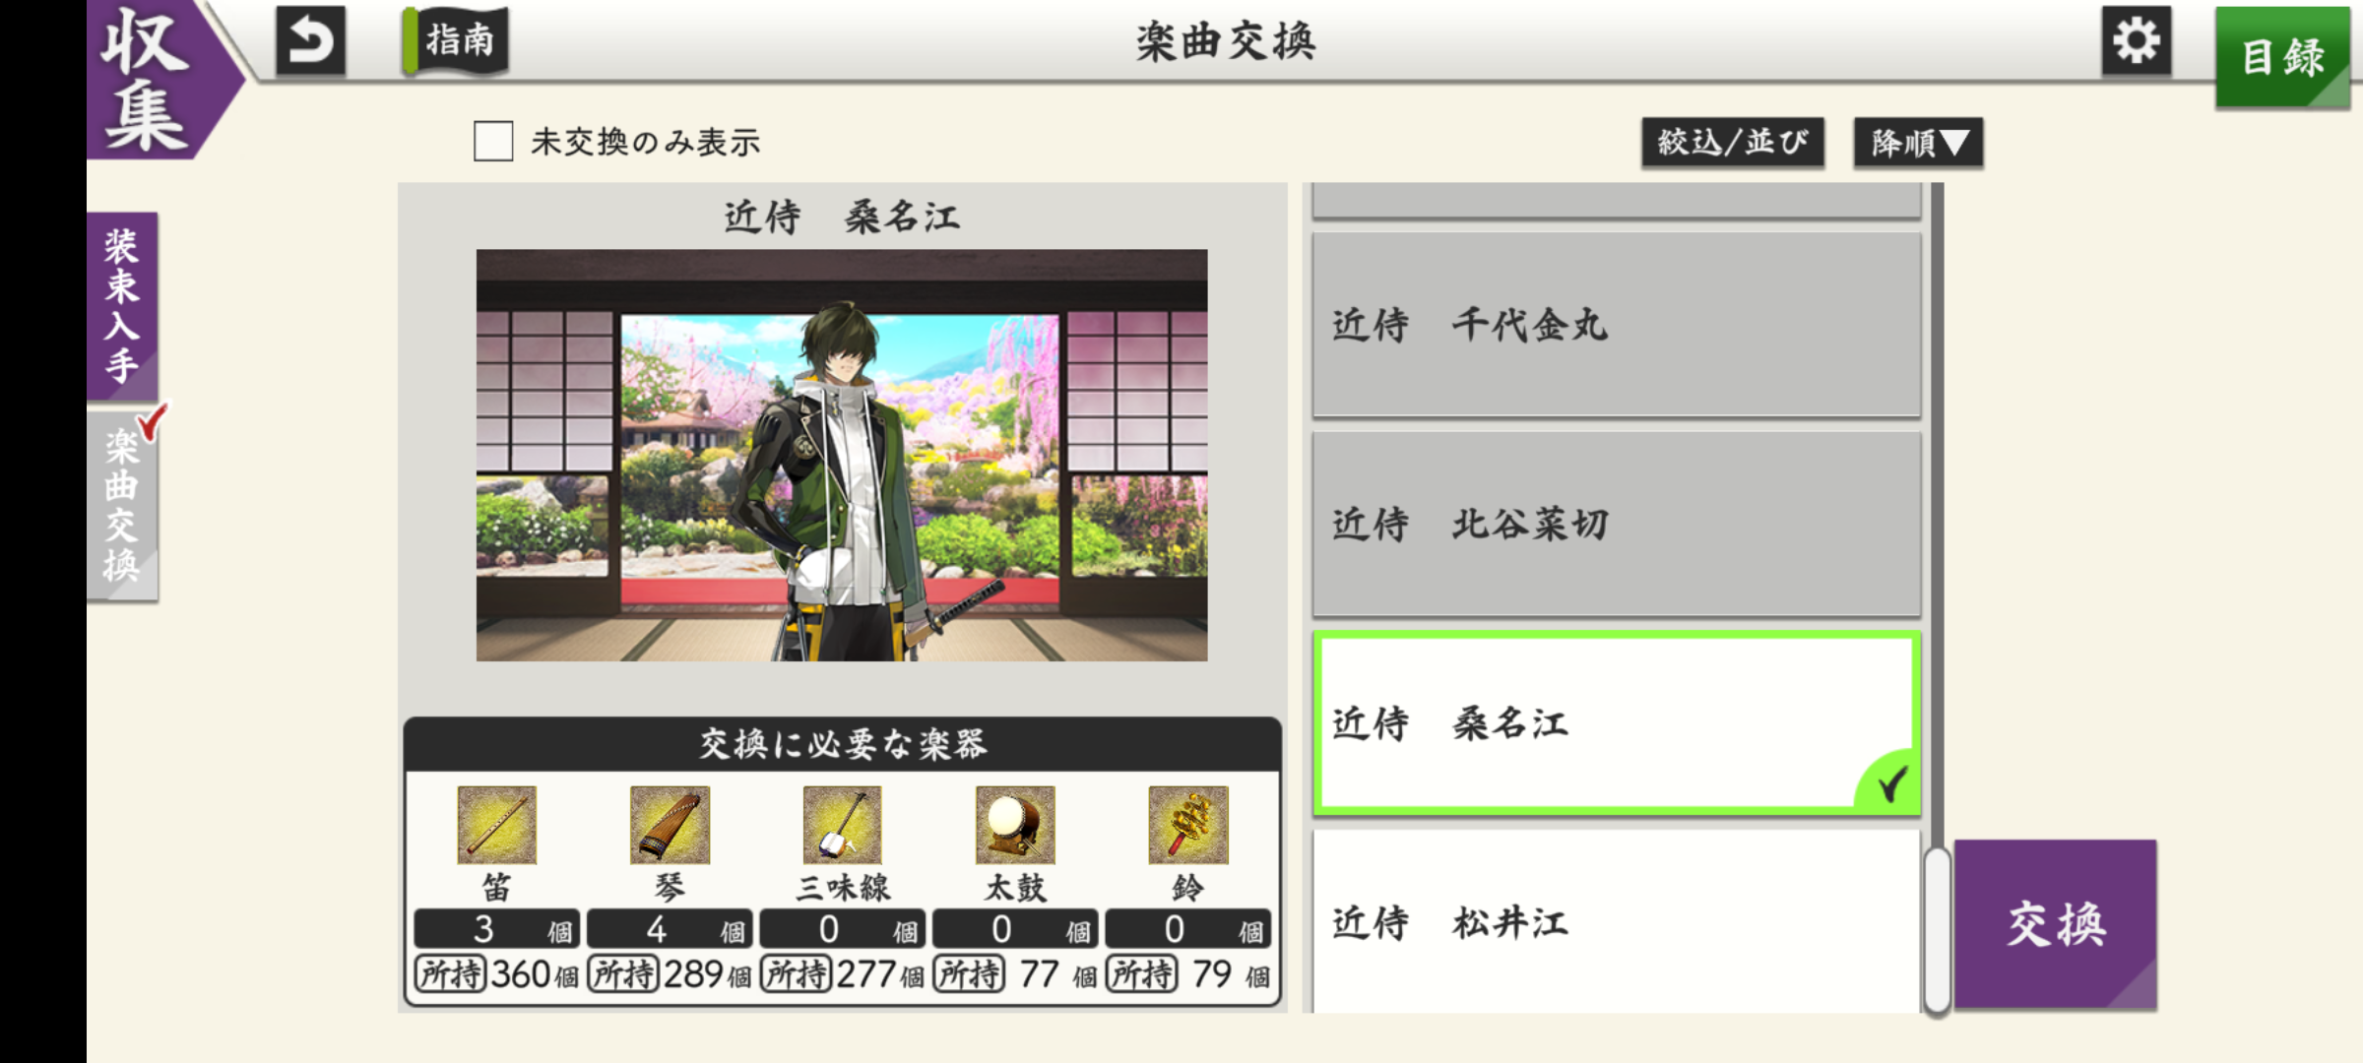Click the song list scrollbar handle

1937,930
